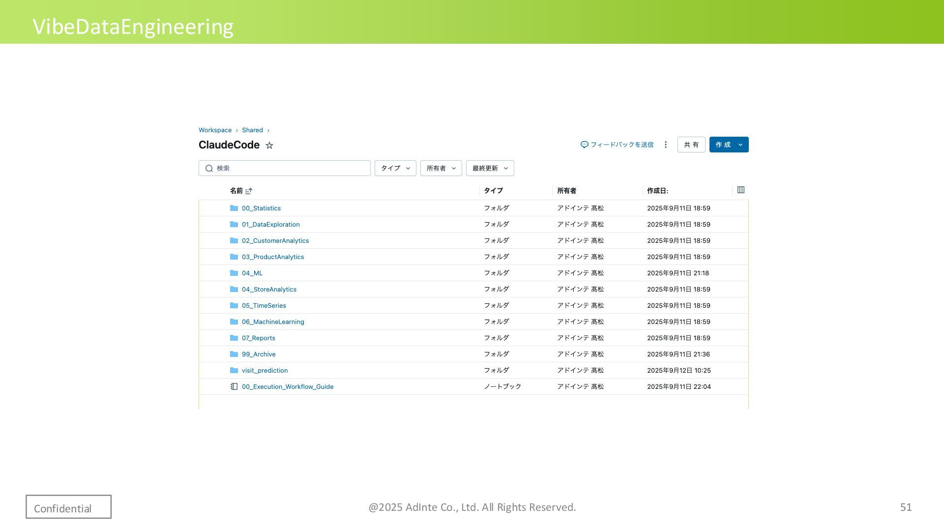
Task: Click the notebook icon for 00_Execution_Workflow_Guide
Action: (234, 386)
